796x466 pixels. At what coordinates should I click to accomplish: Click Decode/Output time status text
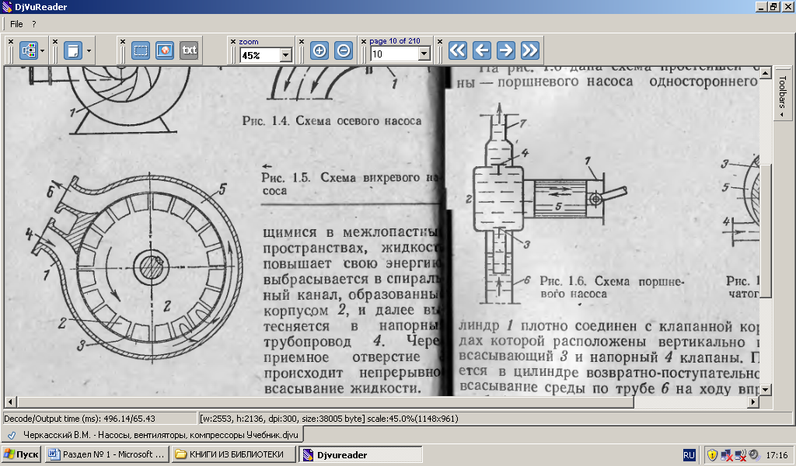[x=79, y=419]
